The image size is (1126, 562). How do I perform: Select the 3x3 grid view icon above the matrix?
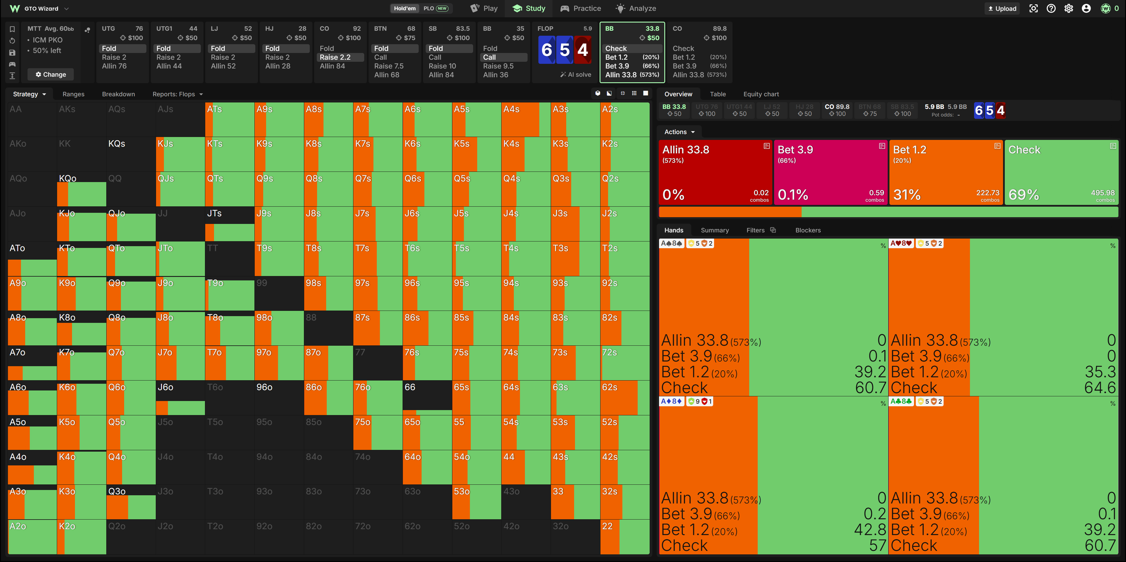(634, 93)
